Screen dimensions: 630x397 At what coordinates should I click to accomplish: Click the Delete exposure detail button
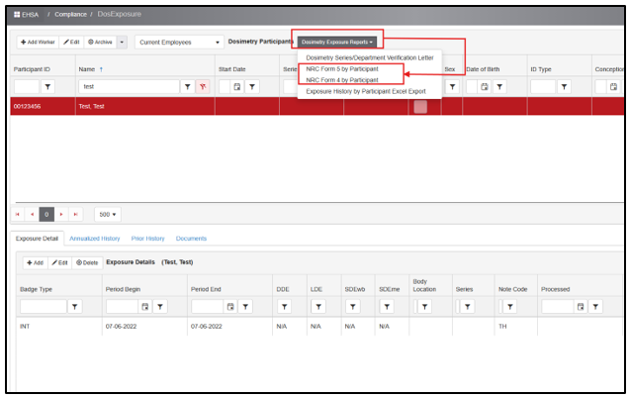click(x=87, y=262)
